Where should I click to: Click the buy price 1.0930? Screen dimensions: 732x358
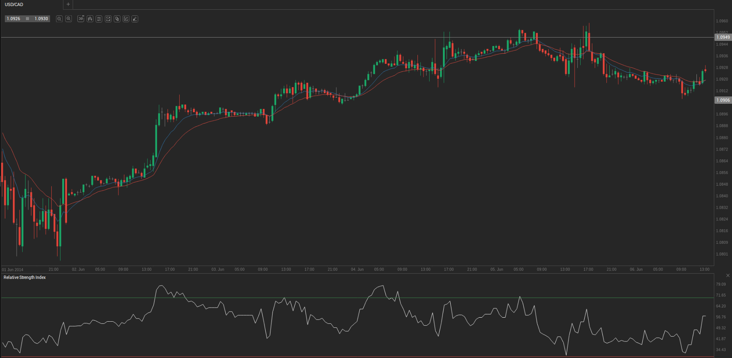(41, 19)
